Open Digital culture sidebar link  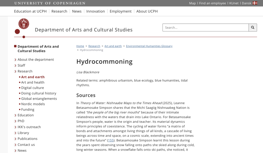(32, 88)
